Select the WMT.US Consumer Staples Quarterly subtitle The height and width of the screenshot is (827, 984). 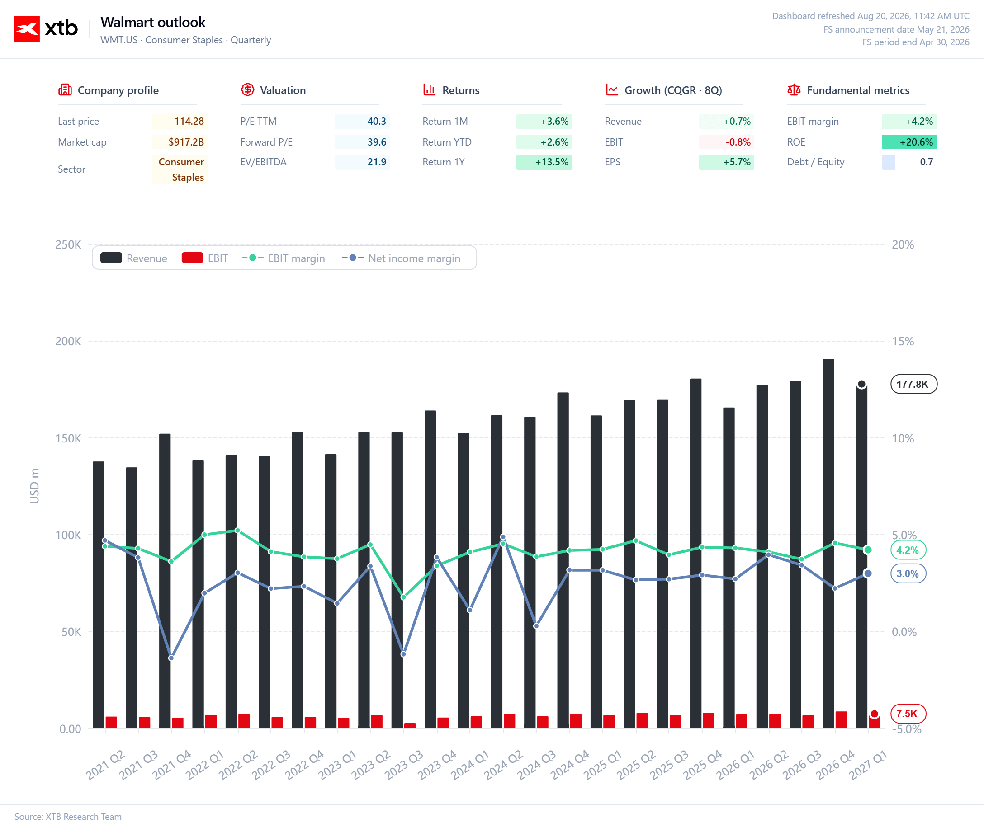pos(186,40)
